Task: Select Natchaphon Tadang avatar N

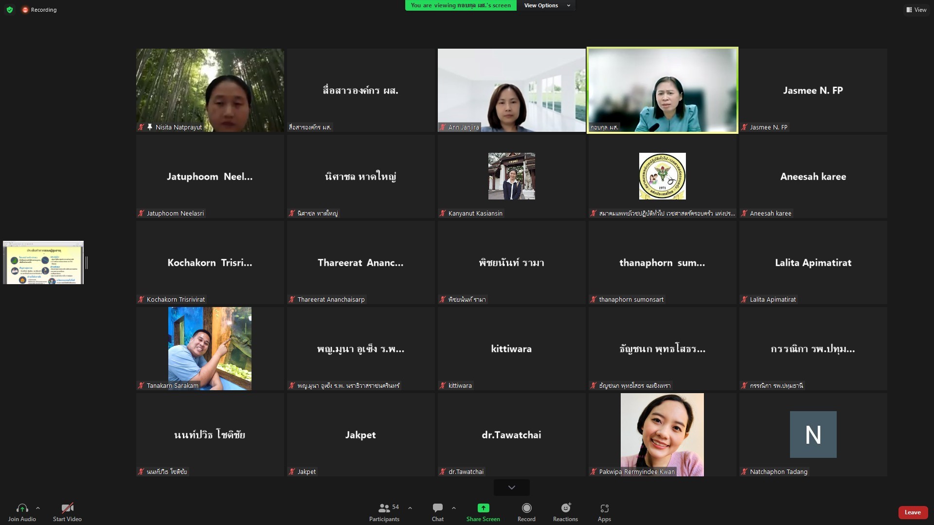Action: [x=813, y=434]
